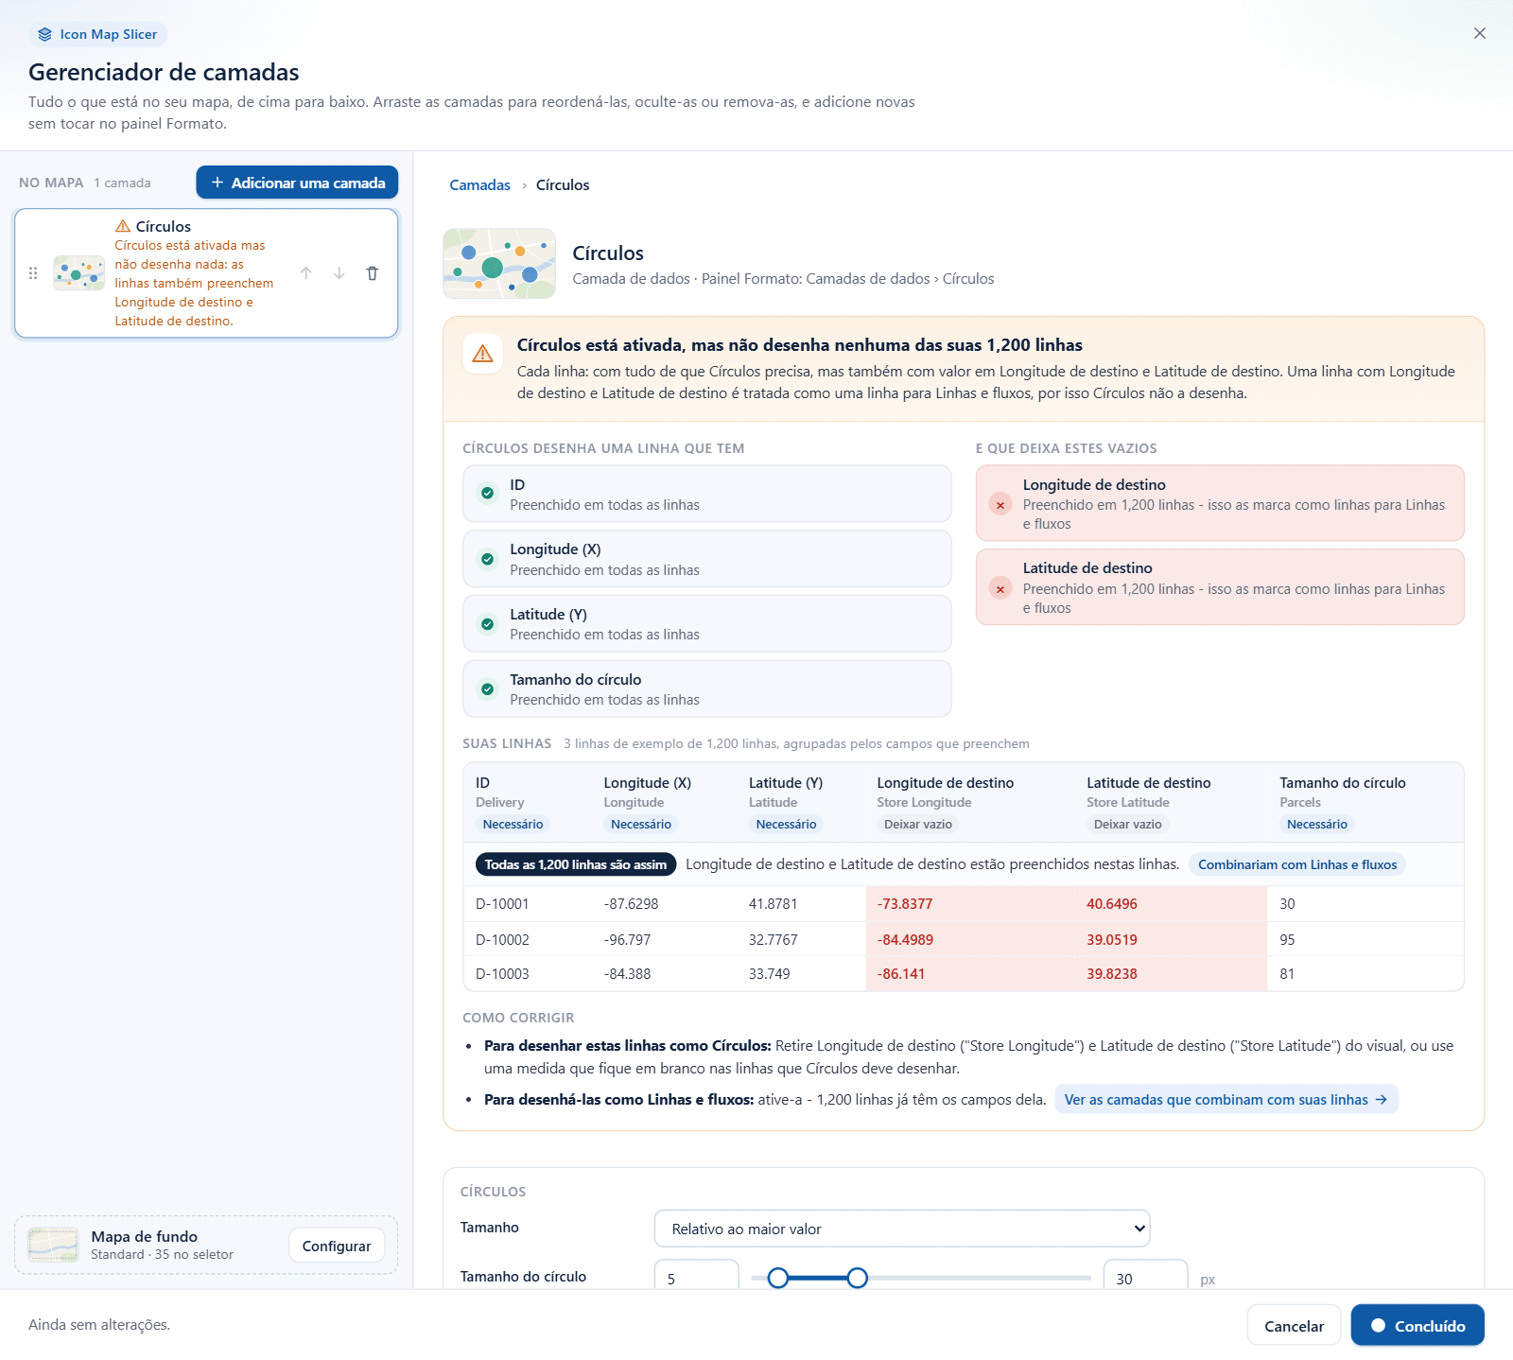Click the Icon Map Slicer badge

[x=97, y=34]
